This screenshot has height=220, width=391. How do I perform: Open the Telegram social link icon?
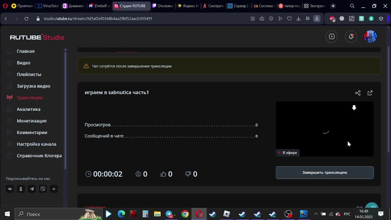(x=32, y=189)
